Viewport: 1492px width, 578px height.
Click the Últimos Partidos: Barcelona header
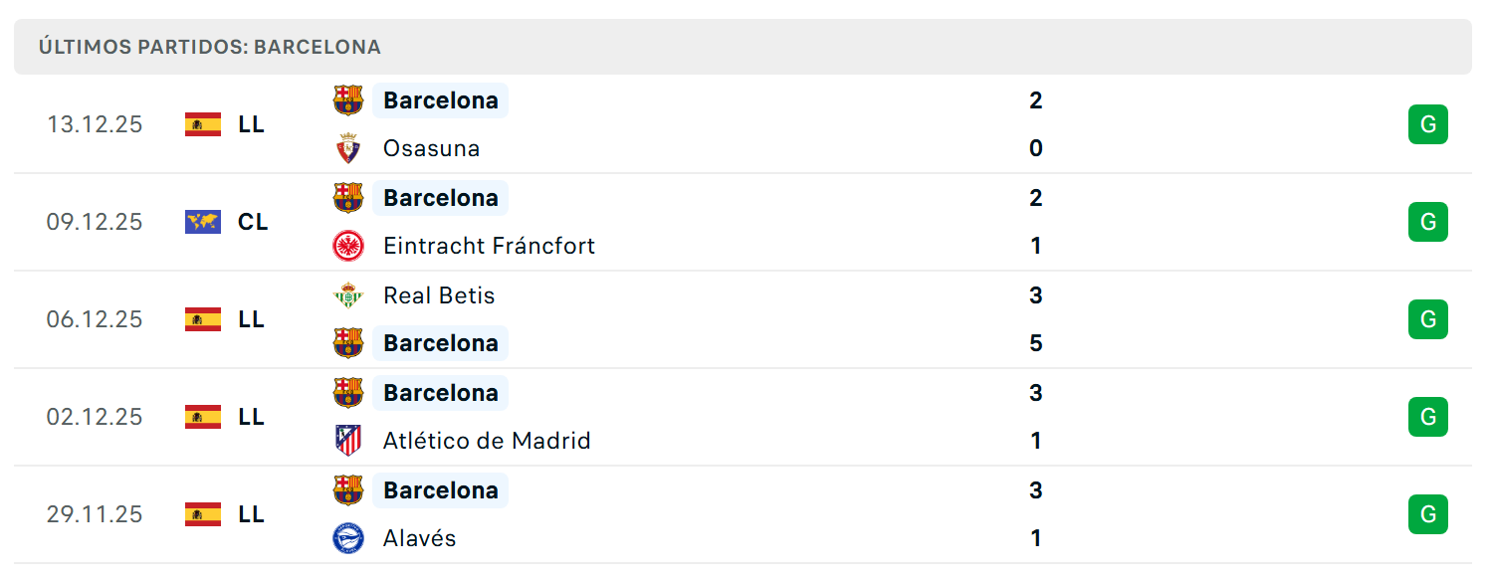tap(210, 47)
